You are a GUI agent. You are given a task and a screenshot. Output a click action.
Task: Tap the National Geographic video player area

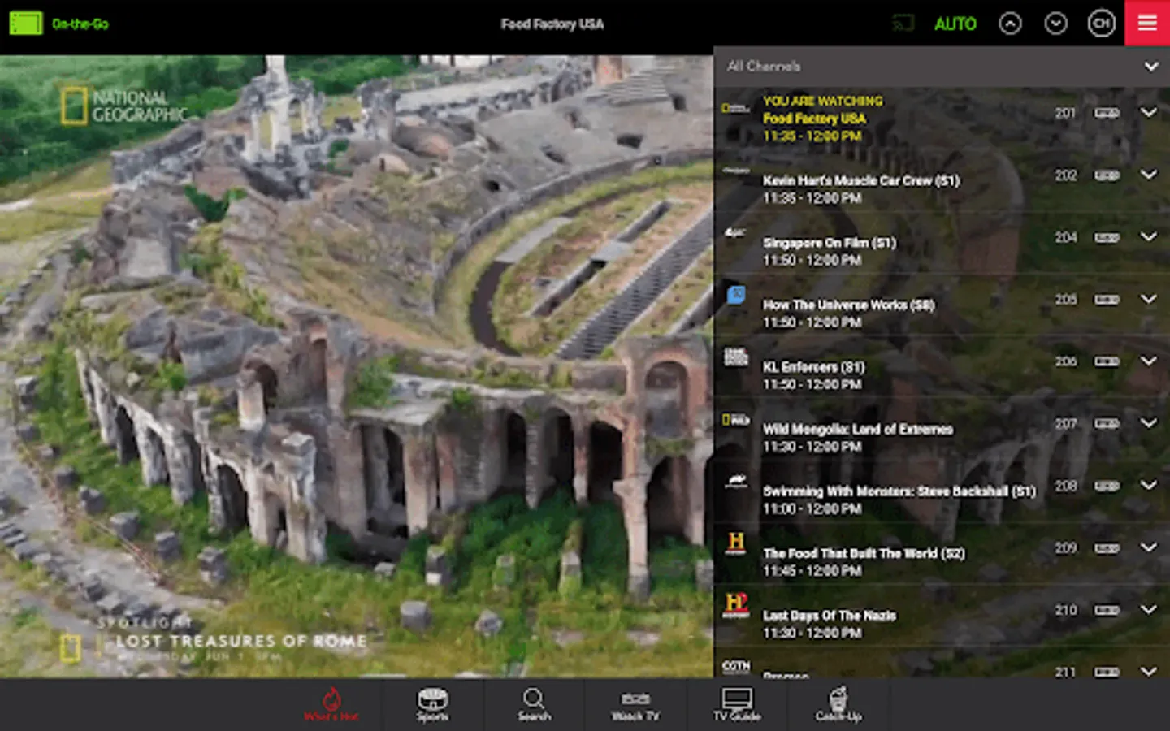point(357,366)
